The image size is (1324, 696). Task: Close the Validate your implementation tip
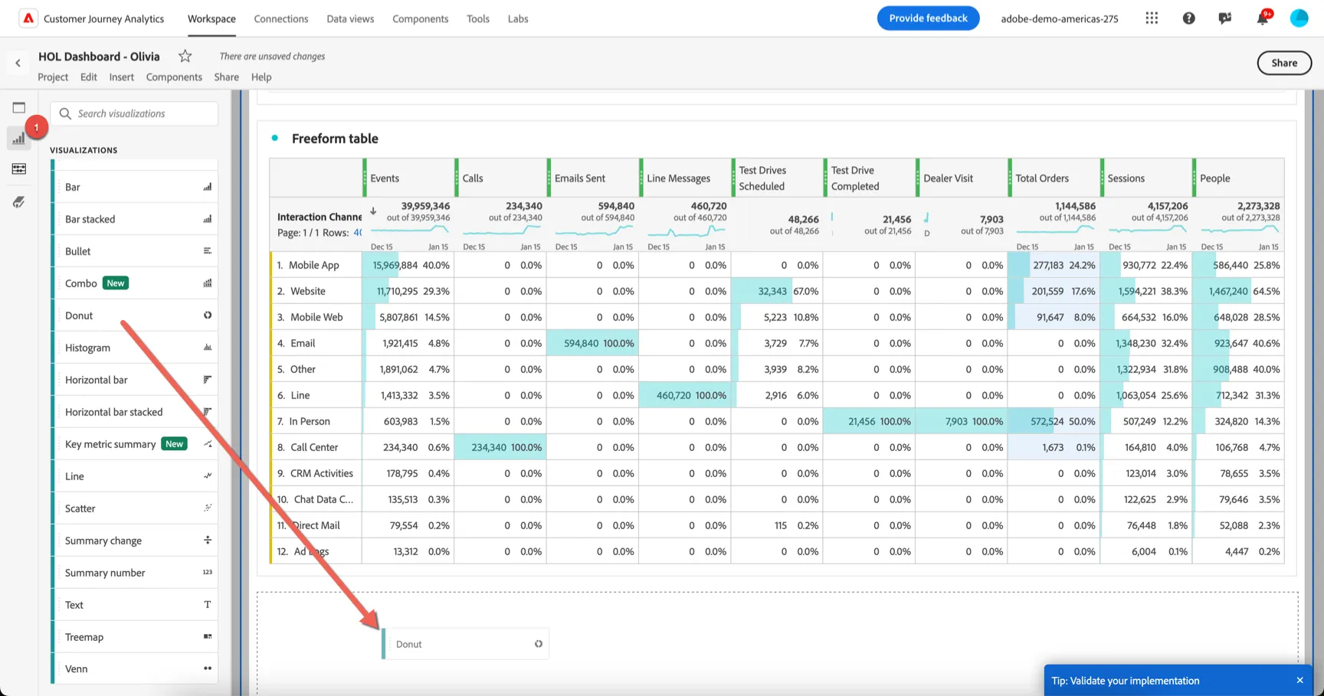point(1299,680)
